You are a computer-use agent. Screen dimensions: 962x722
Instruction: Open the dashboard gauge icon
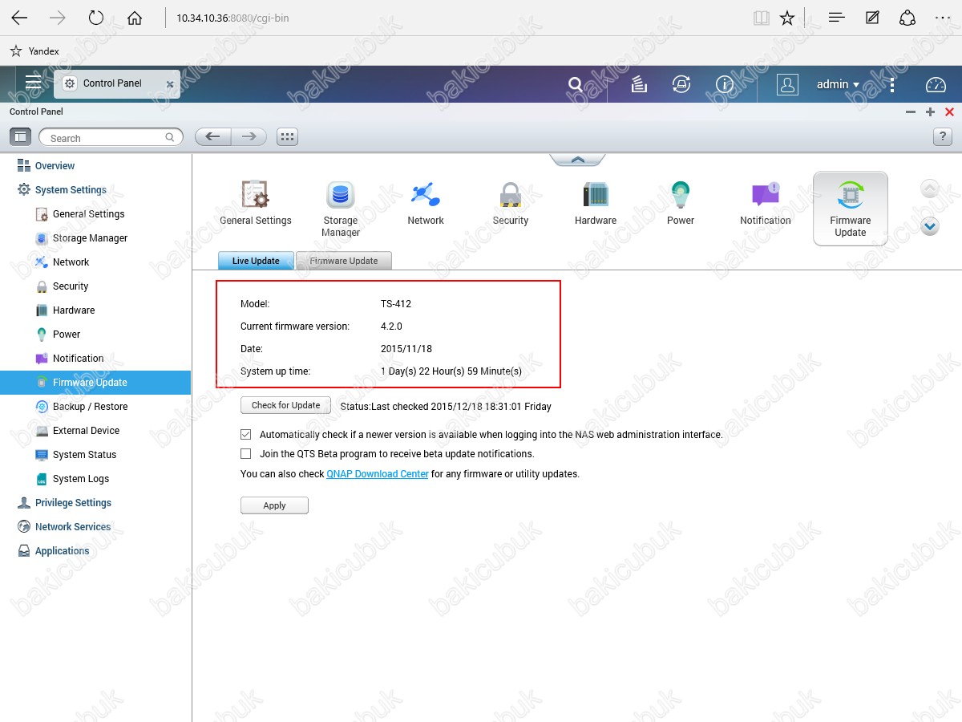pyautogui.click(x=936, y=84)
